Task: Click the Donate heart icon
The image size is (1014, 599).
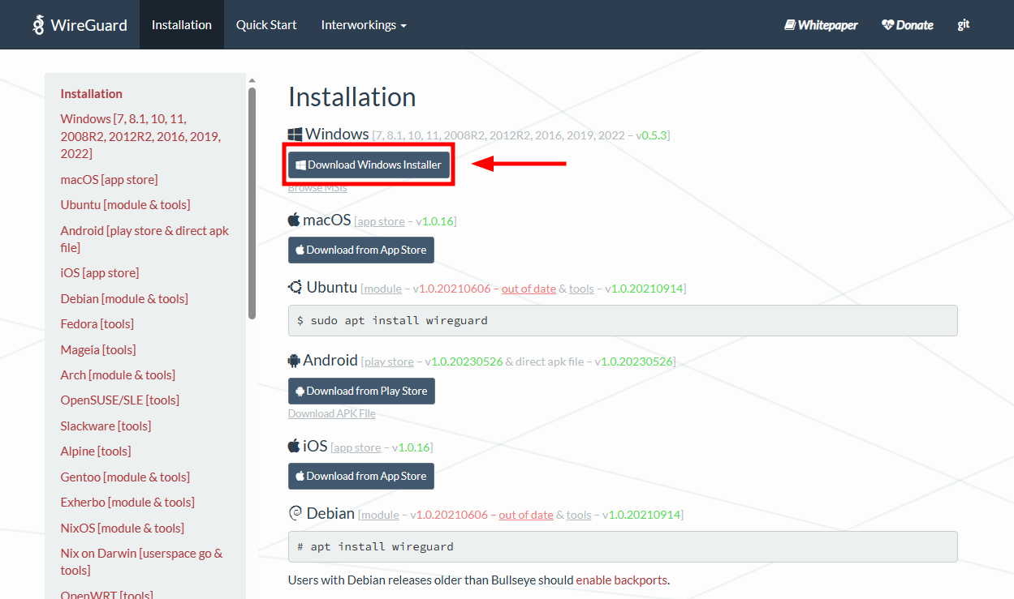Action: pyautogui.click(x=887, y=25)
